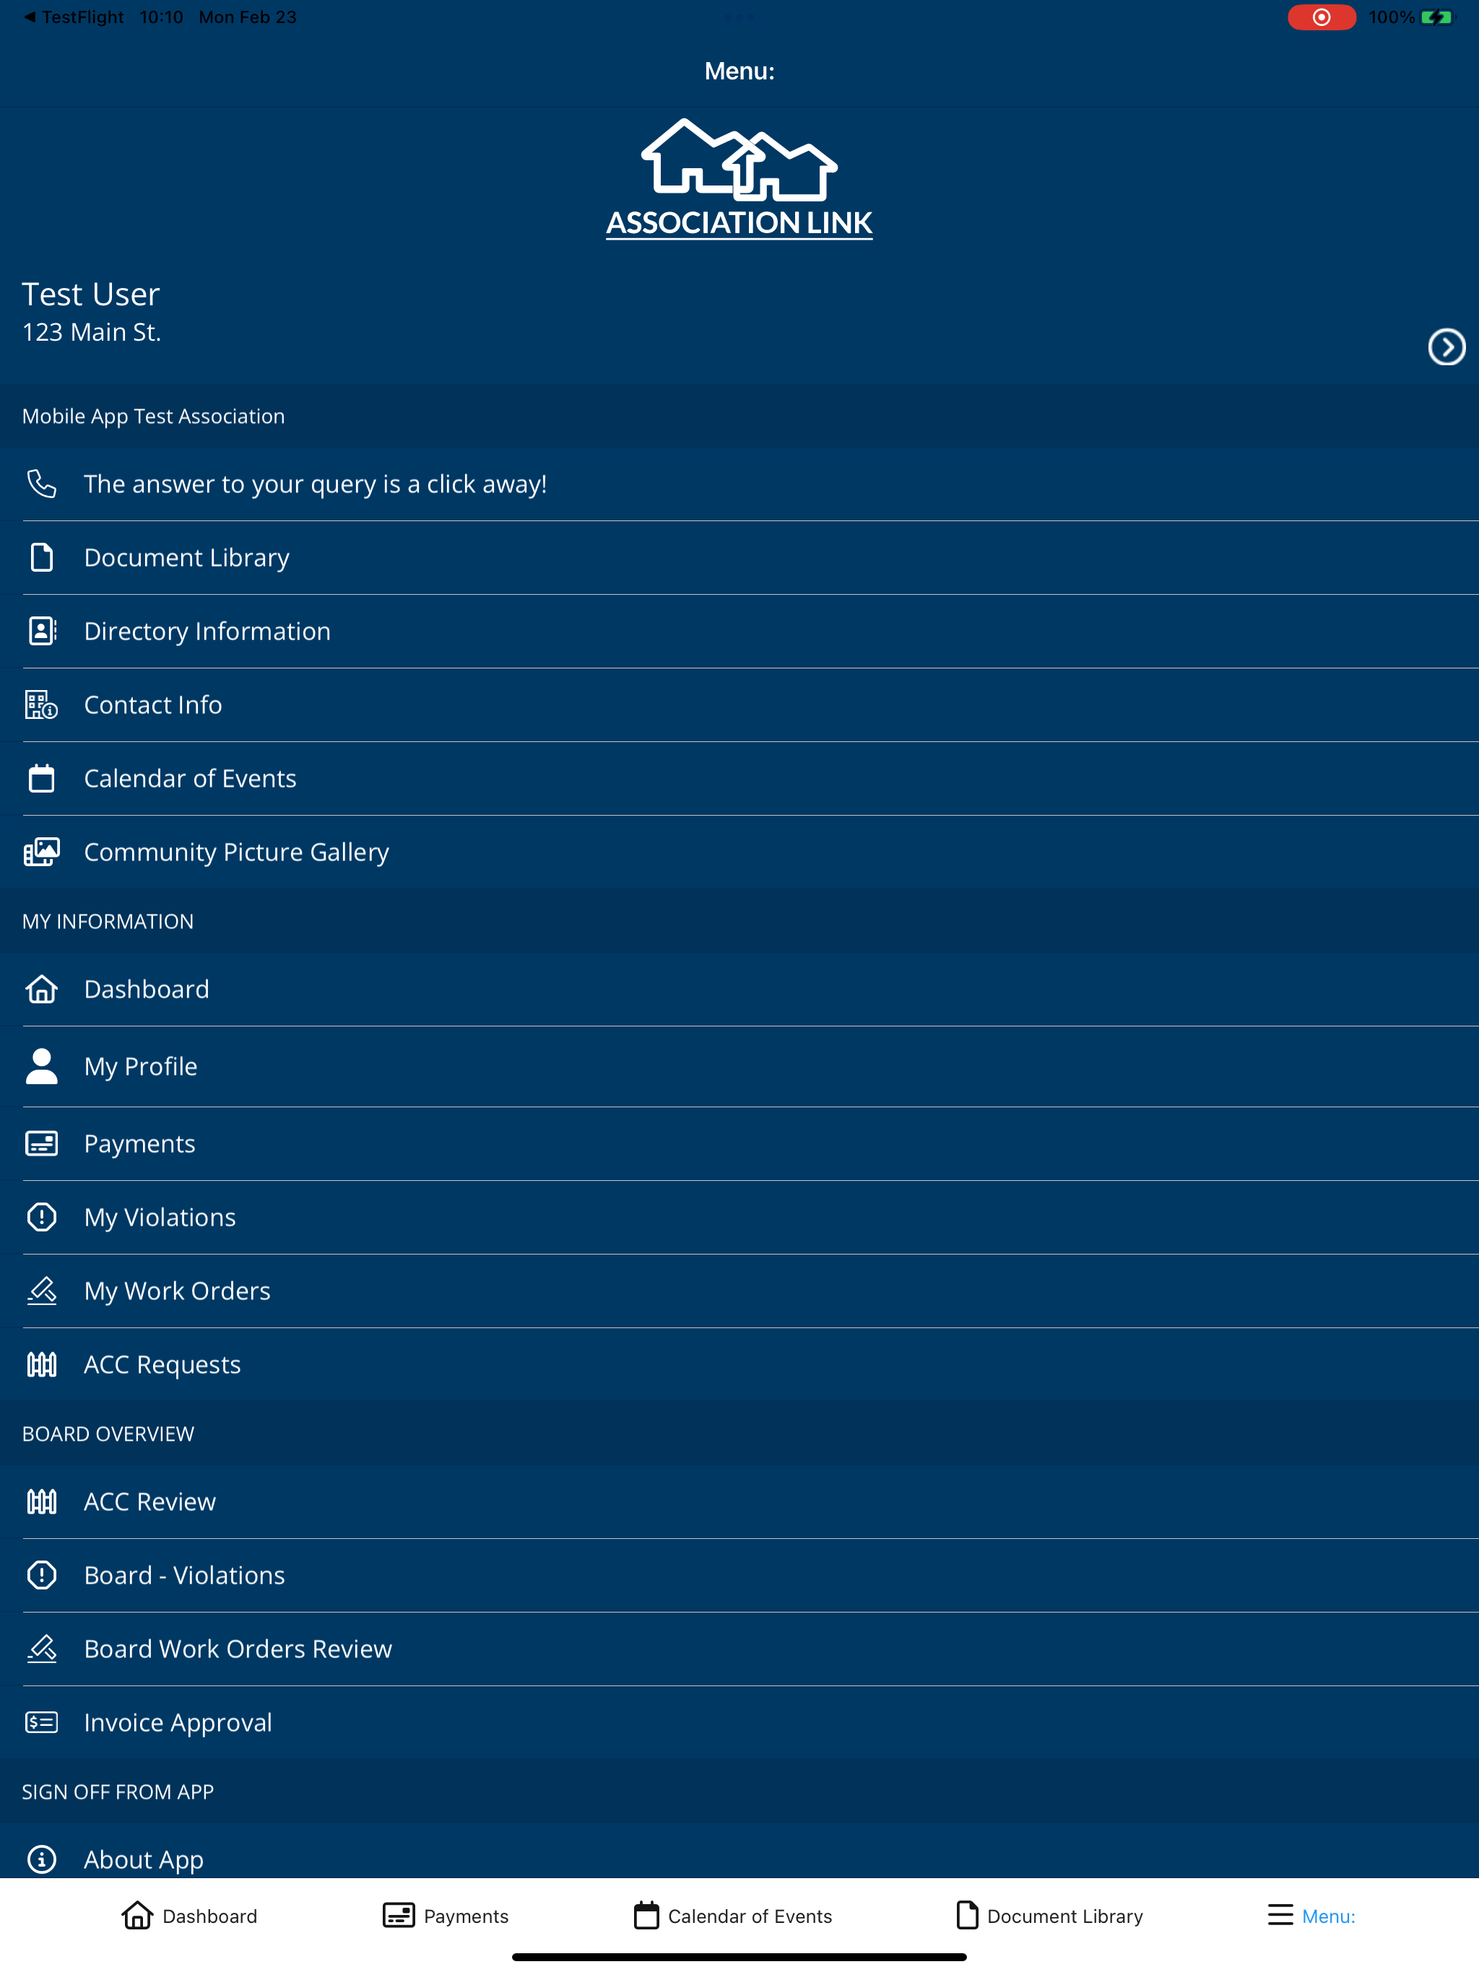Open Invoice Approval
1479x1972 pixels.
click(x=739, y=1722)
